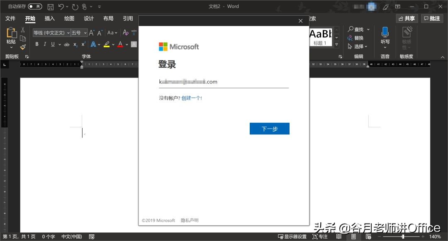Open the Touch mode dropdown arrow
448x241 pixels.
91,7
